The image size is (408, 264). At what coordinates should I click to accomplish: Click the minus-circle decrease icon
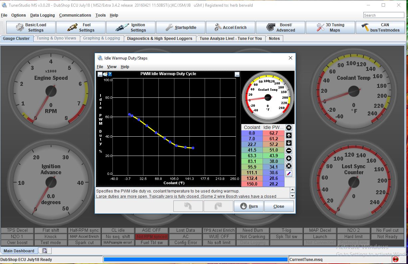[x=289, y=151]
